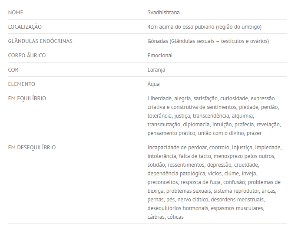The width and height of the screenshot is (298, 227).
Task: Click the CORPO ÁURICO row label
Action: (x=27, y=55)
